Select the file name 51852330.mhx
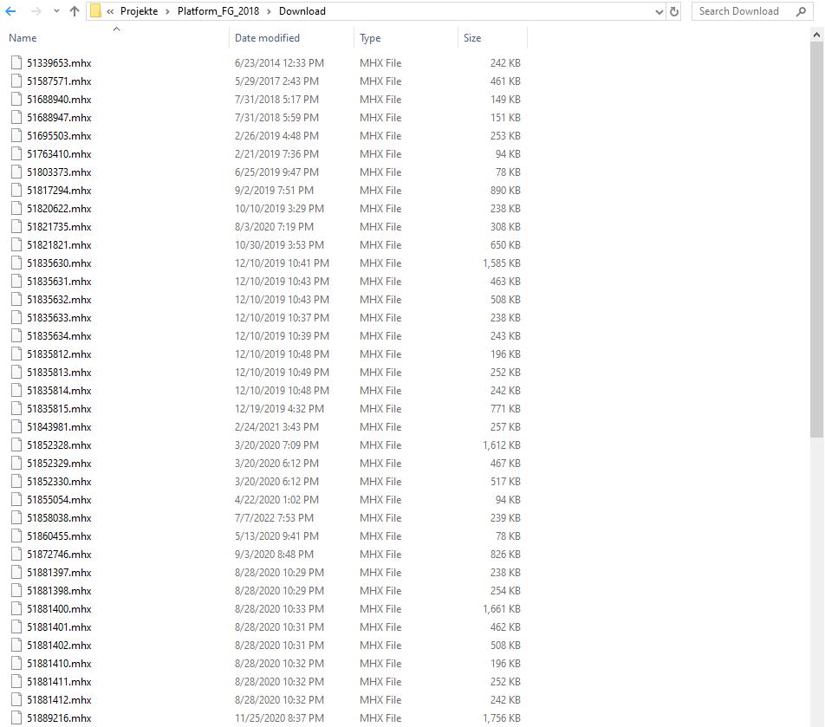Image resolution: width=825 pixels, height=727 pixels. [59, 481]
